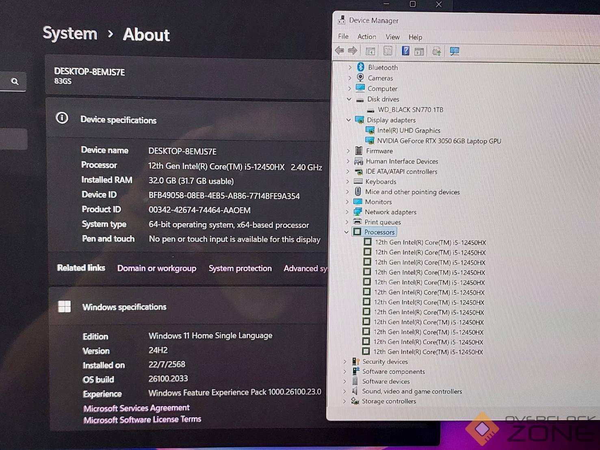Select the Mice and other pointing devices icon
600x450 pixels.
(x=358, y=191)
